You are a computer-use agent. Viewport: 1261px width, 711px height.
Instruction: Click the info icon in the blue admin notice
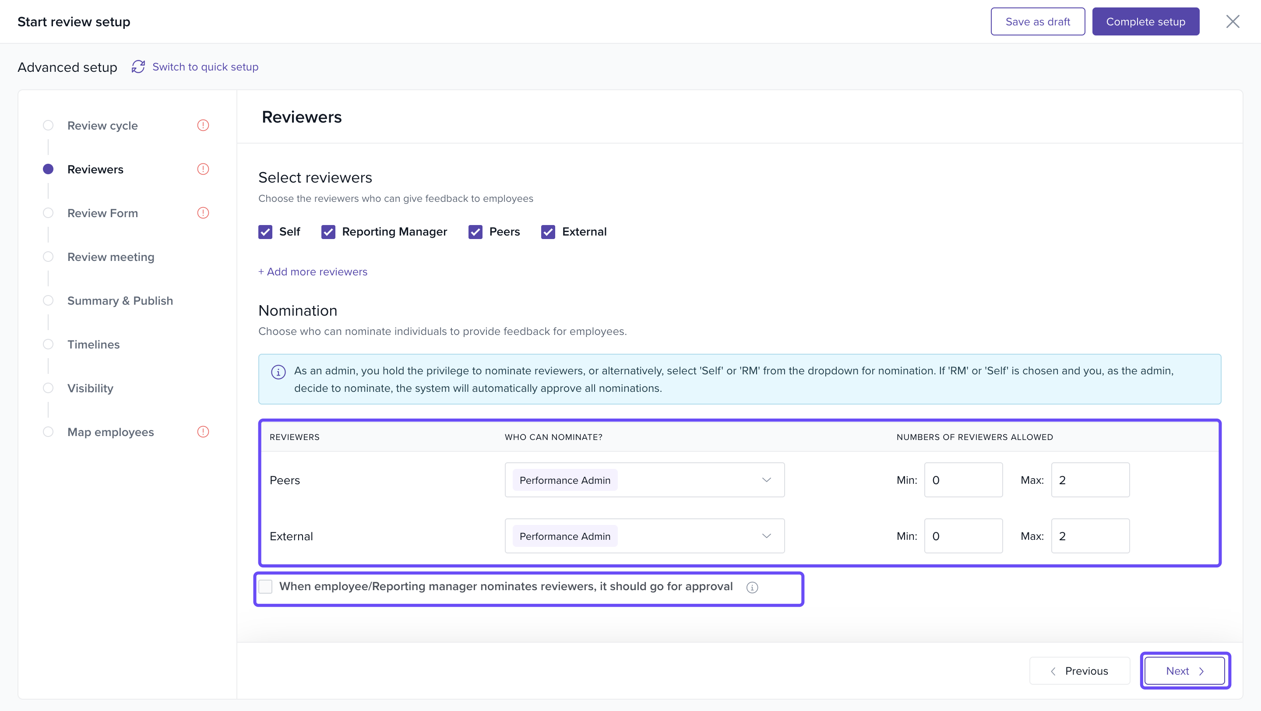[x=278, y=372]
